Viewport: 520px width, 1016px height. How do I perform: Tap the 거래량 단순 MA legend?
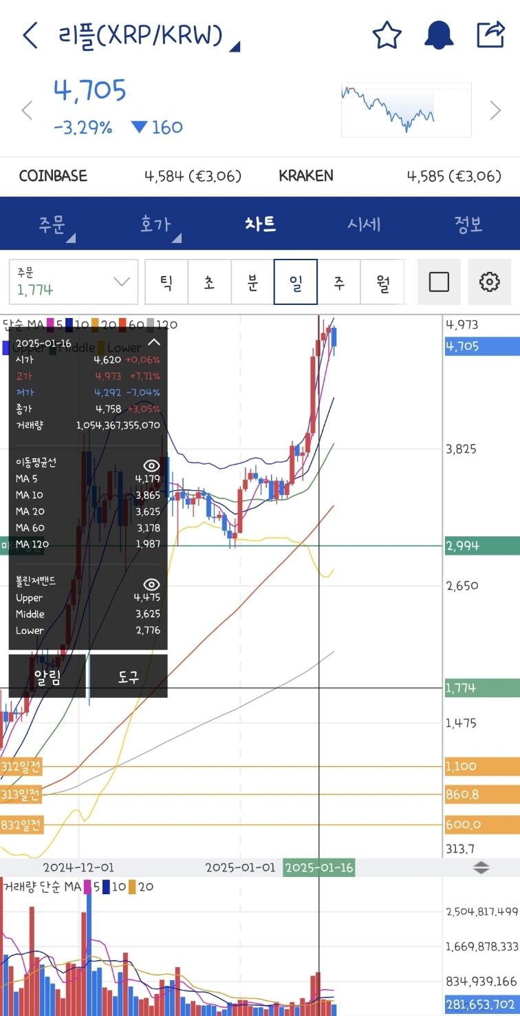pyautogui.click(x=43, y=887)
